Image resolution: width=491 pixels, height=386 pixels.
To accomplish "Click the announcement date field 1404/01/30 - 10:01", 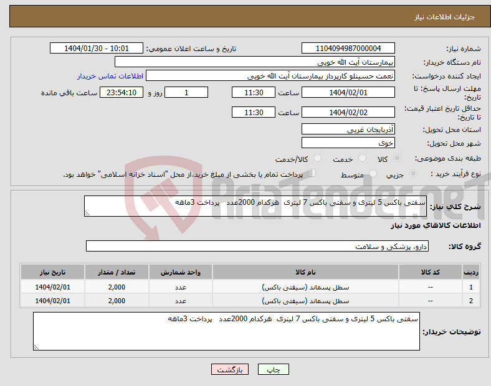I will tap(97, 48).
